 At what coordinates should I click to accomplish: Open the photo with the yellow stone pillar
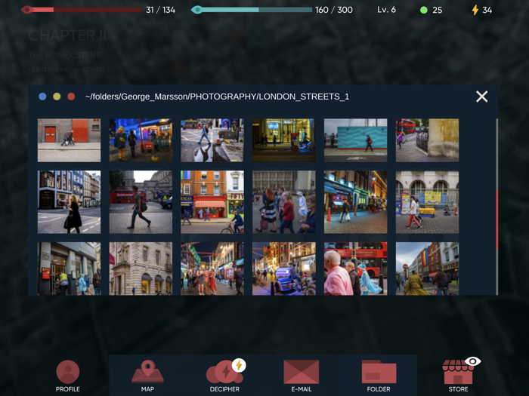tap(427, 140)
